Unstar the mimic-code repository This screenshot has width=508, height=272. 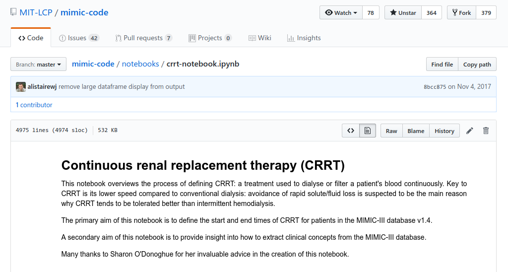coord(403,13)
